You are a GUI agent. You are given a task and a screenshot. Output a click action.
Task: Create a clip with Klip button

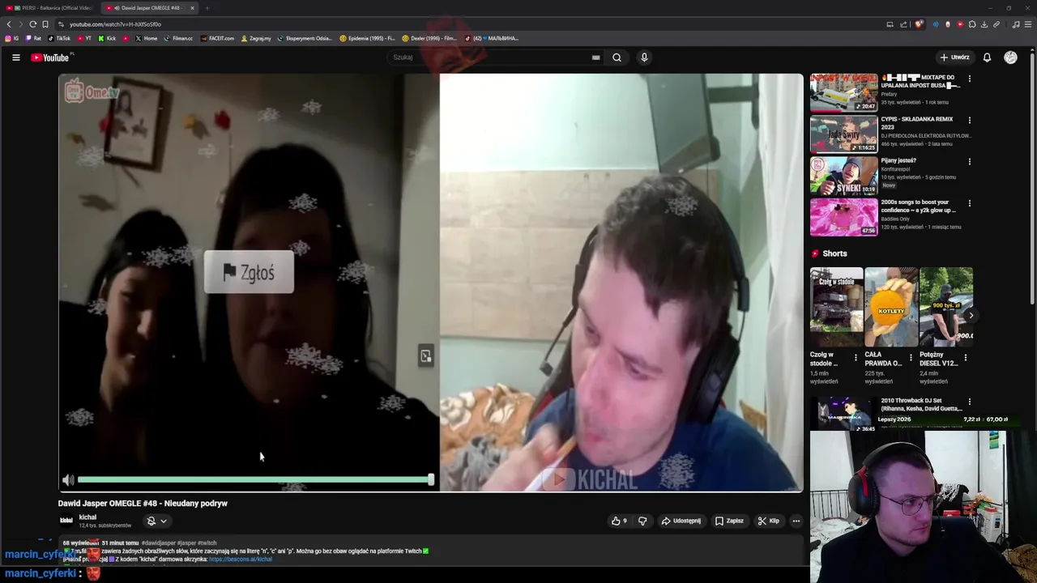tap(768, 521)
